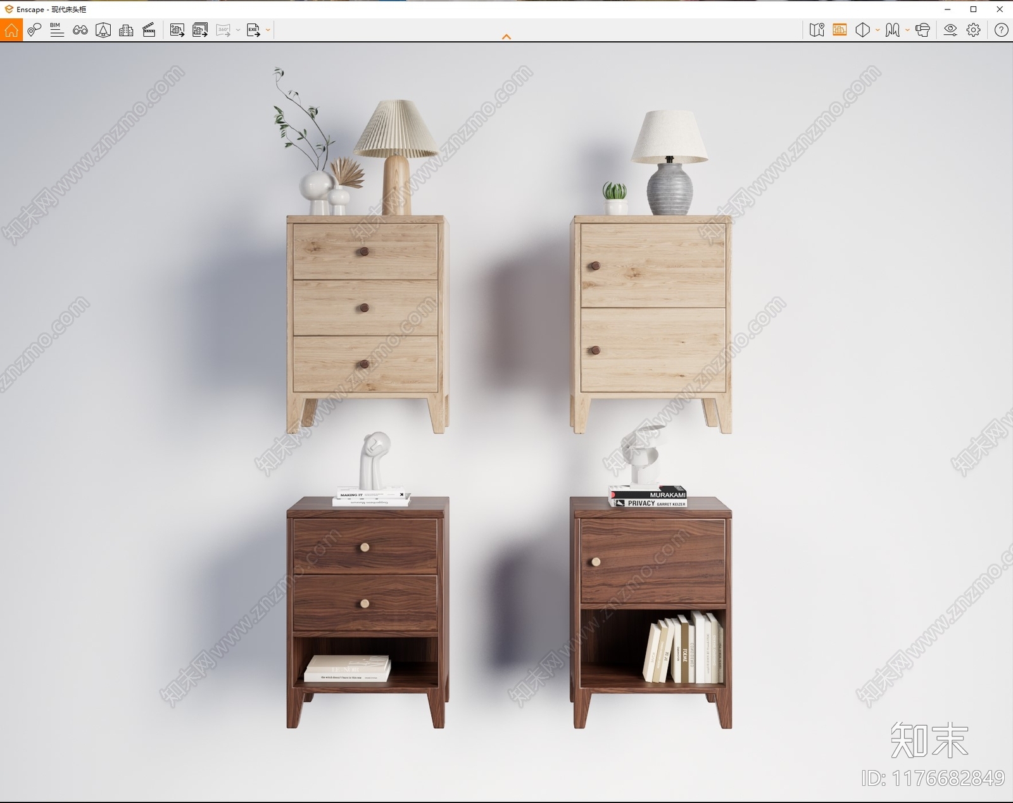Viewport: 1013px width, 803px height.
Task: Click the orange Home button
Action: [x=11, y=30]
